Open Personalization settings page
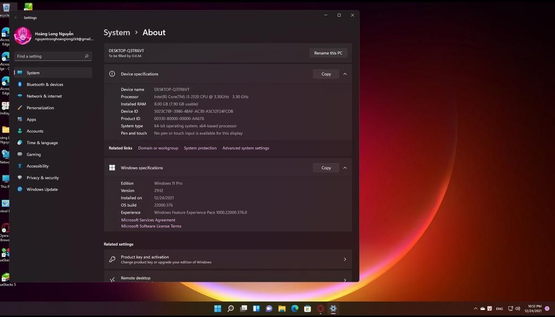Screen dimensions: 555x317 point(53,107)
